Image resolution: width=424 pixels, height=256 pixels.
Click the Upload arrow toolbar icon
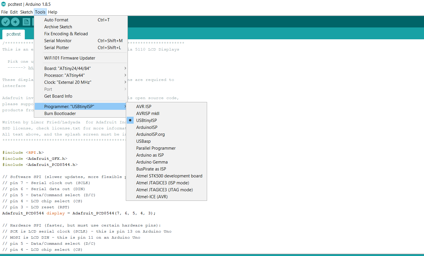pyautogui.click(x=15, y=22)
